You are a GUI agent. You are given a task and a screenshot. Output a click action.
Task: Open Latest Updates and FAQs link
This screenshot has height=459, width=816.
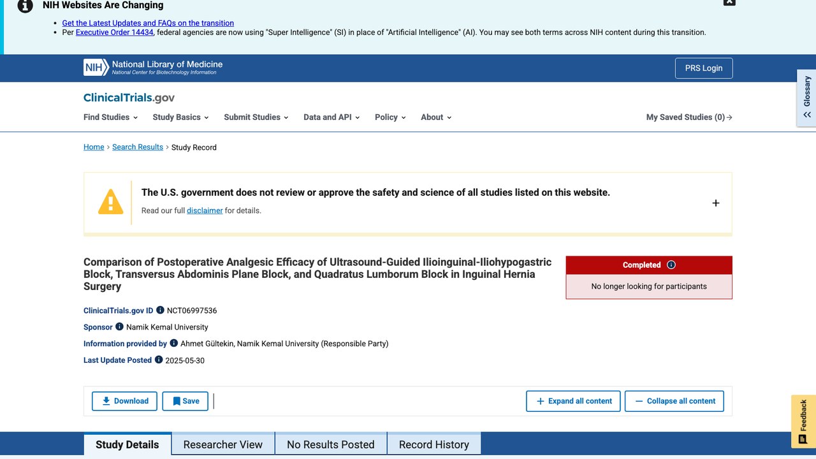148,23
